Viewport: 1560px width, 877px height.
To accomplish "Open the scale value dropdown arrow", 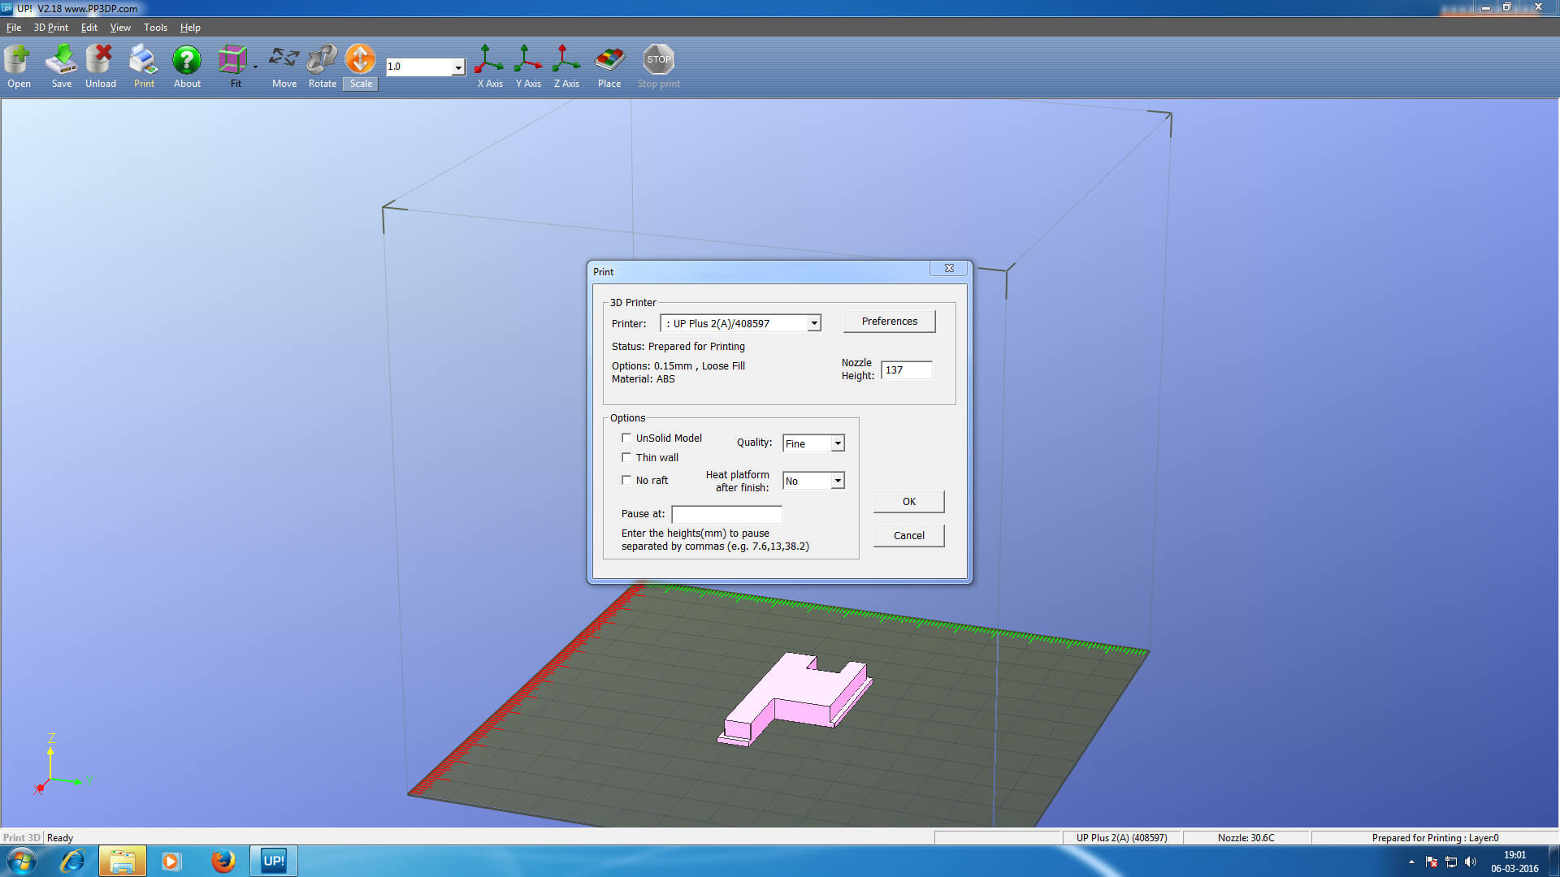I will [x=458, y=67].
